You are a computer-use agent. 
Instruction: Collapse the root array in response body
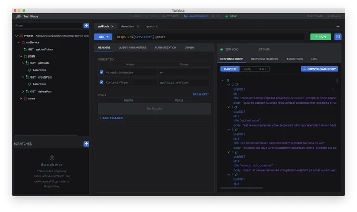[222, 80]
